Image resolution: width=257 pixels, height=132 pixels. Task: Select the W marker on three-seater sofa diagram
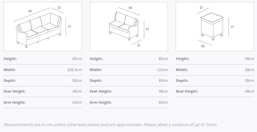point(30,11)
